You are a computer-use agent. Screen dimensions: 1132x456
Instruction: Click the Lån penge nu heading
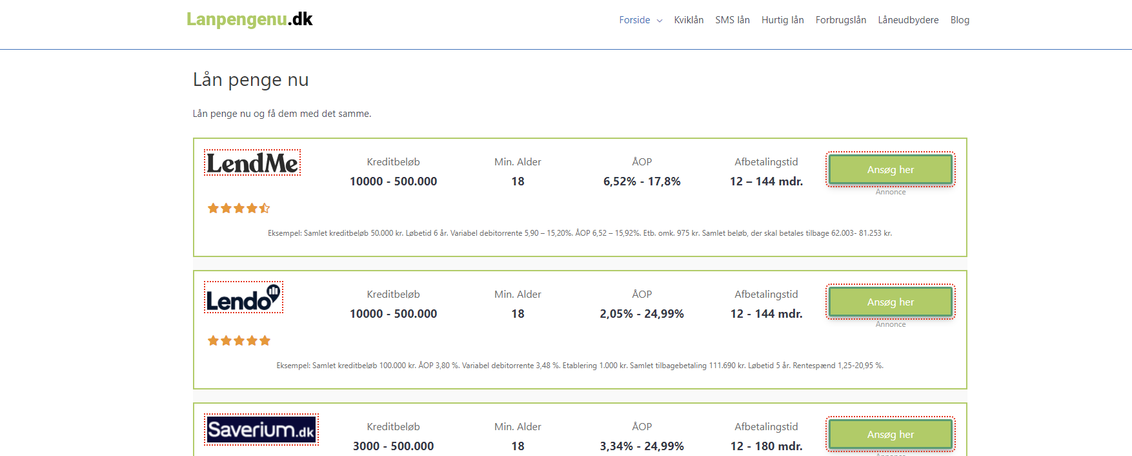click(250, 79)
